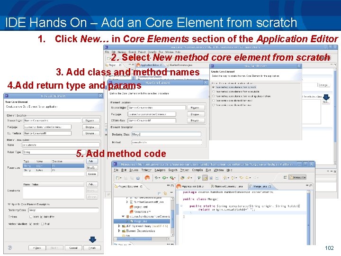This screenshot has height=256, width=341.
Task: Click Delete button beside Parameters table
Action: (92, 174)
